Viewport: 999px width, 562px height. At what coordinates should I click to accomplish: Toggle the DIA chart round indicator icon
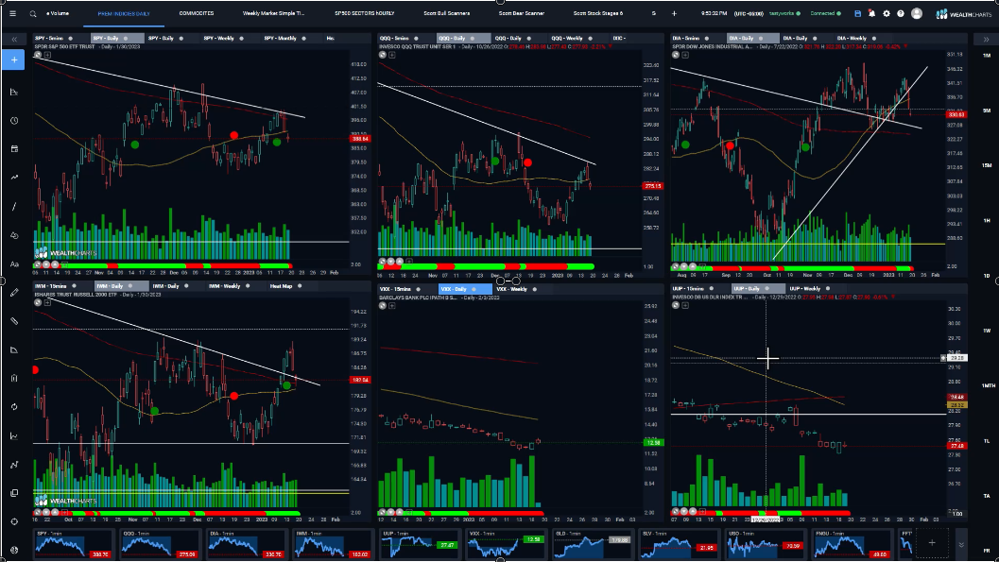pos(676,56)
